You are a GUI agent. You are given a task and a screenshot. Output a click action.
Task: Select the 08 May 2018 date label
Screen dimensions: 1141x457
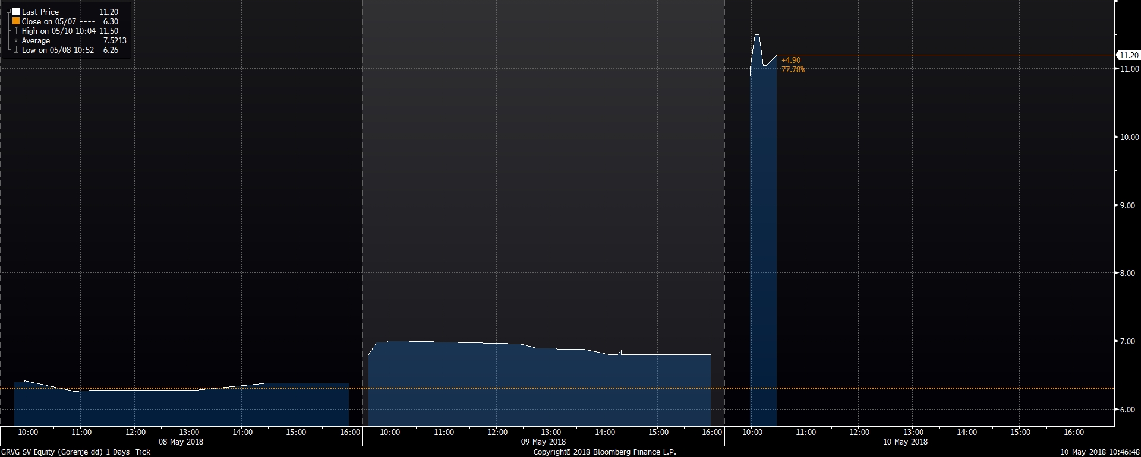coord(181,442)
